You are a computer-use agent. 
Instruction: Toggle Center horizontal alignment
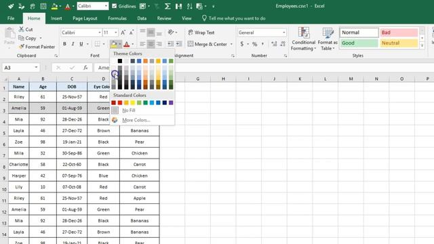click(x=151, y=43)
